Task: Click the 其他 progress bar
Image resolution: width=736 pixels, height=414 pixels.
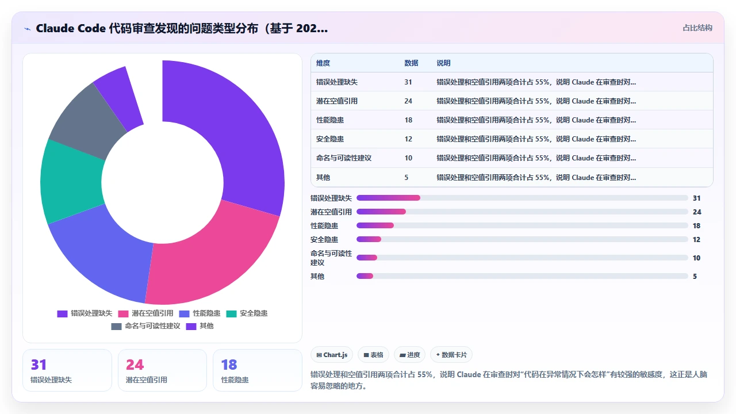Action: 522,276
